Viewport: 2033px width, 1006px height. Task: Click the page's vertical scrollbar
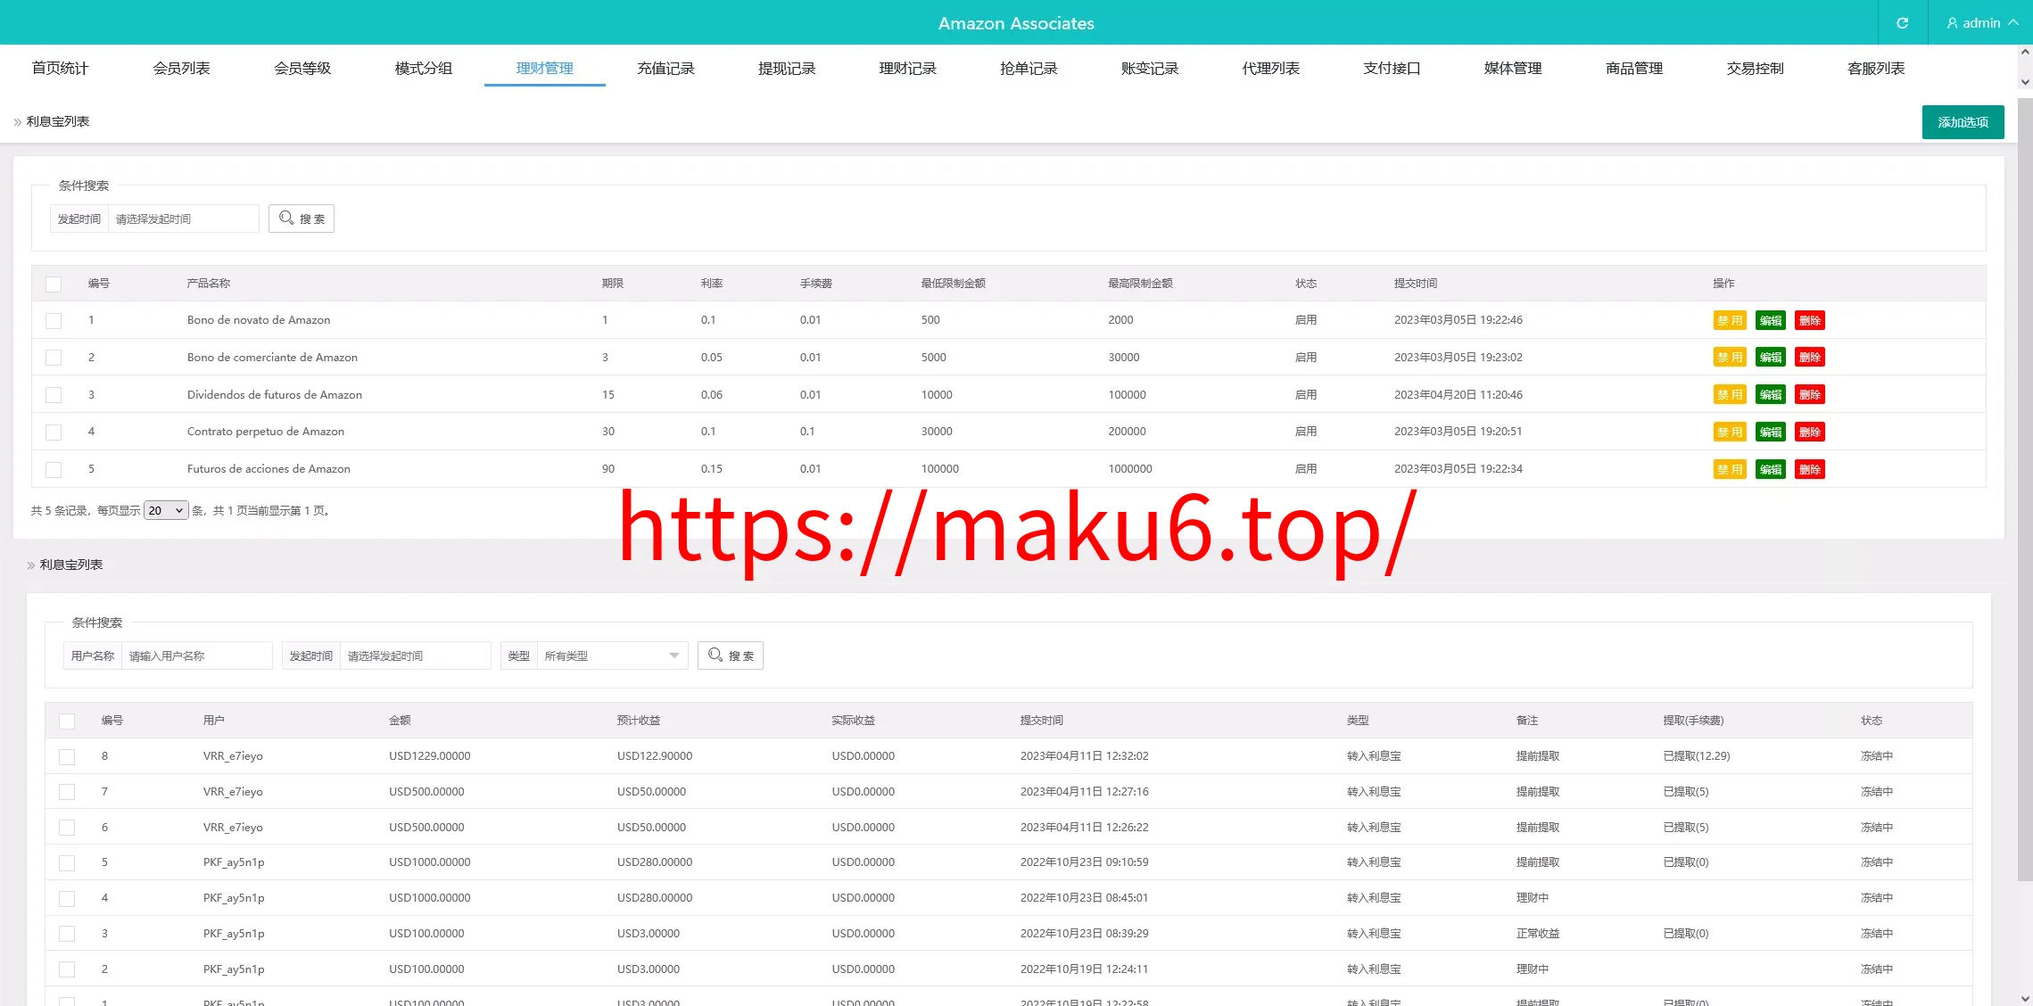[x=2025, y=491]
